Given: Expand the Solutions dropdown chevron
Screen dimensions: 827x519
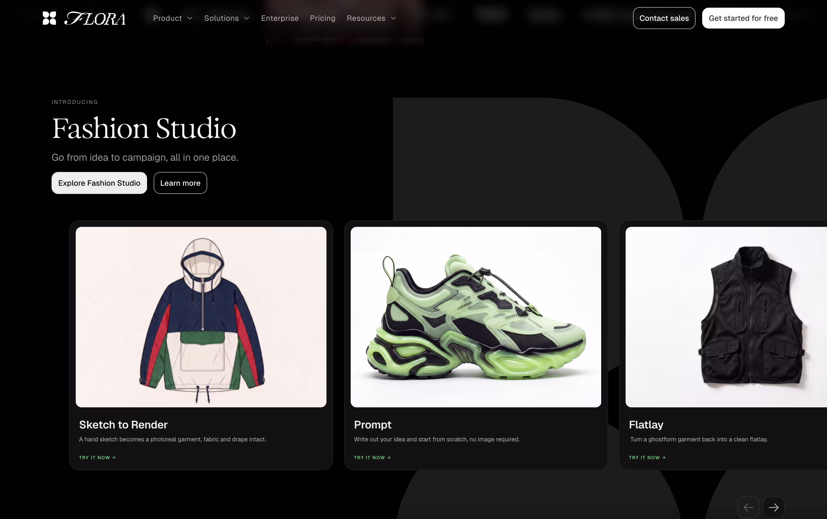Looking at the screenshot, I should (x=246, y=18).
